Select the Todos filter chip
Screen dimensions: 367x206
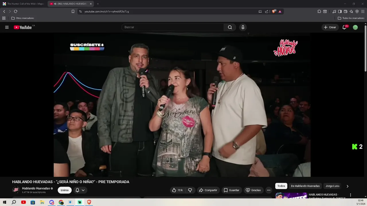(281, 186)
